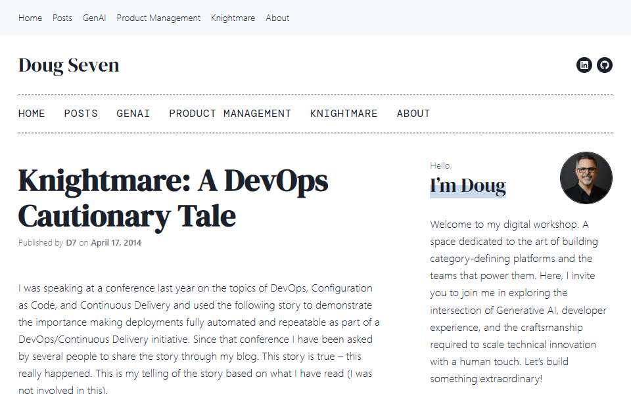Open the D7 author link

pos(71,243)
